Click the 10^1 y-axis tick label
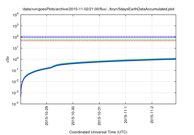This screenshot has width=194, height=135. coord(15,48)
